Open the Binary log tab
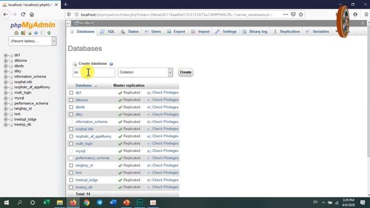This screenshot has width=370, height=208. (x=255, y=31)
